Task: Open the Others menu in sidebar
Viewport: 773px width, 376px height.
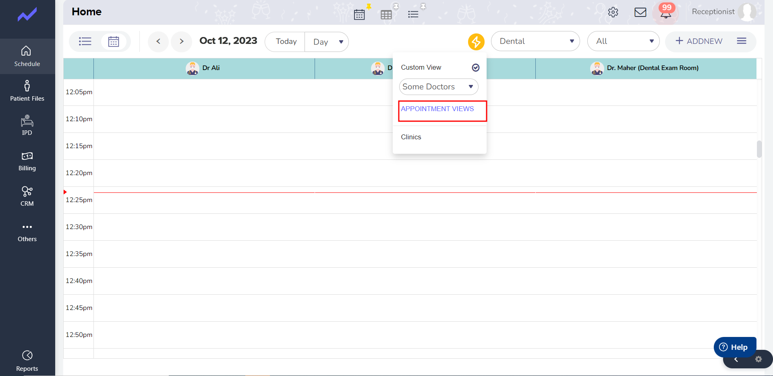Action: [27, 232]
